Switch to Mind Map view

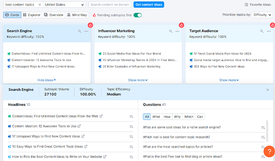point(77,15)
